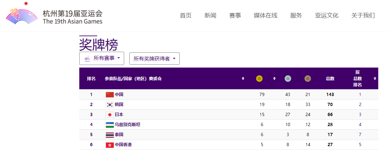The image size is (388, 150).
Task: Click the bronze medal column icon
Action: click(x=308, y=79)
